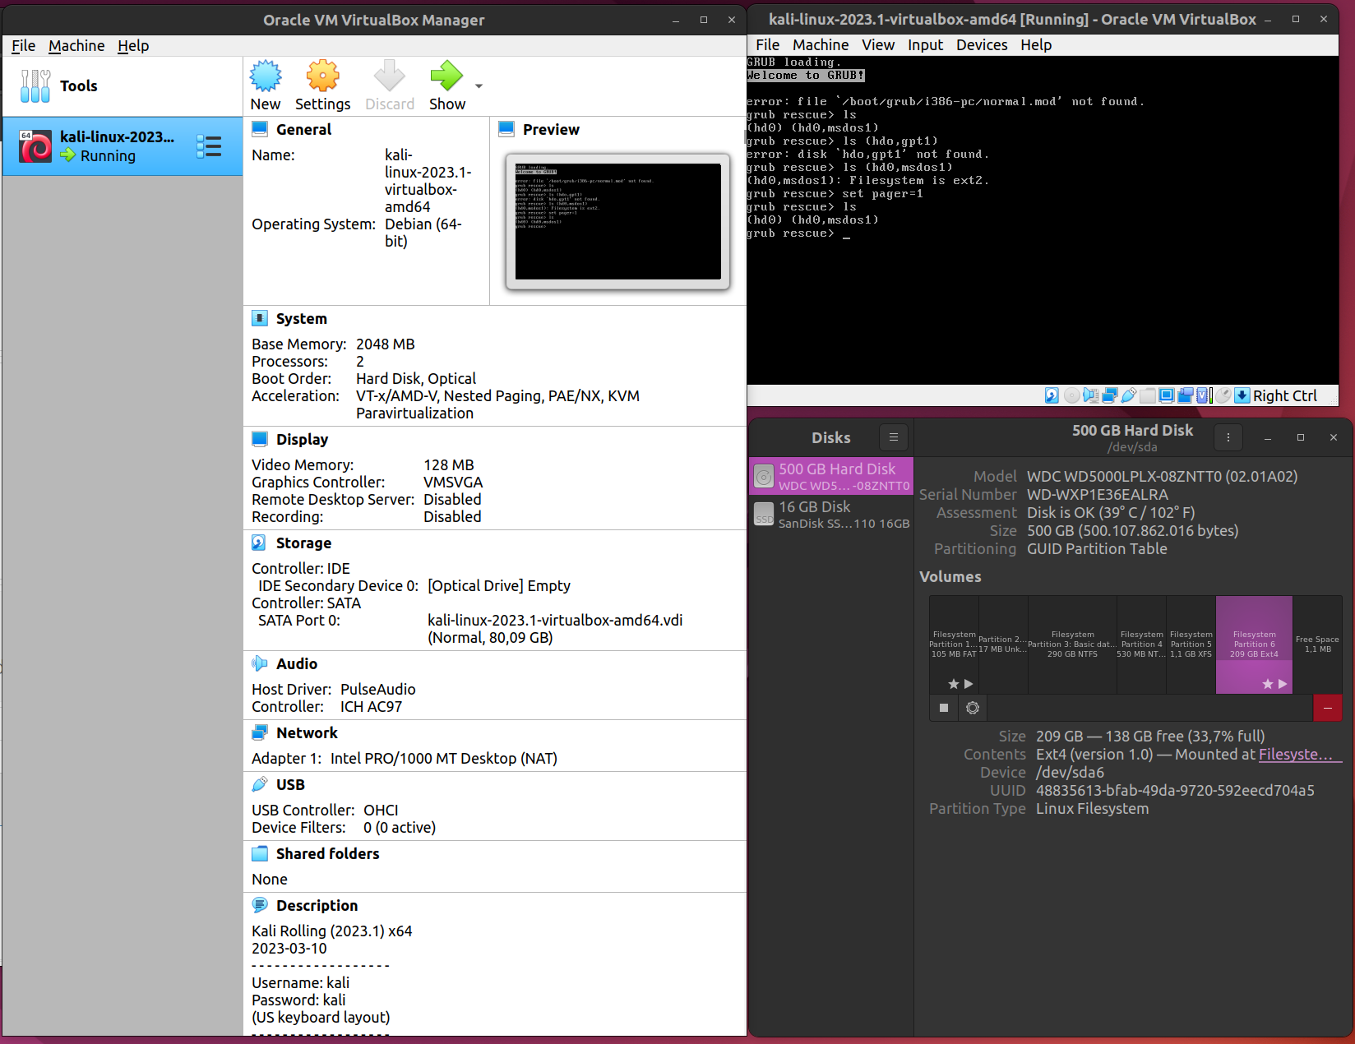Click the New virtual machine icon
This screenshot has height=1044, width=1355.
coord(265,77)
